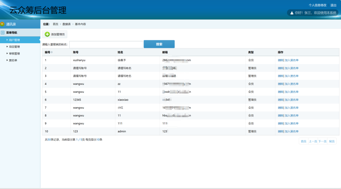This screenshot has width=341, height=189.
Task: Click 基本内容 breadcrumb
Action: (81, 24)
